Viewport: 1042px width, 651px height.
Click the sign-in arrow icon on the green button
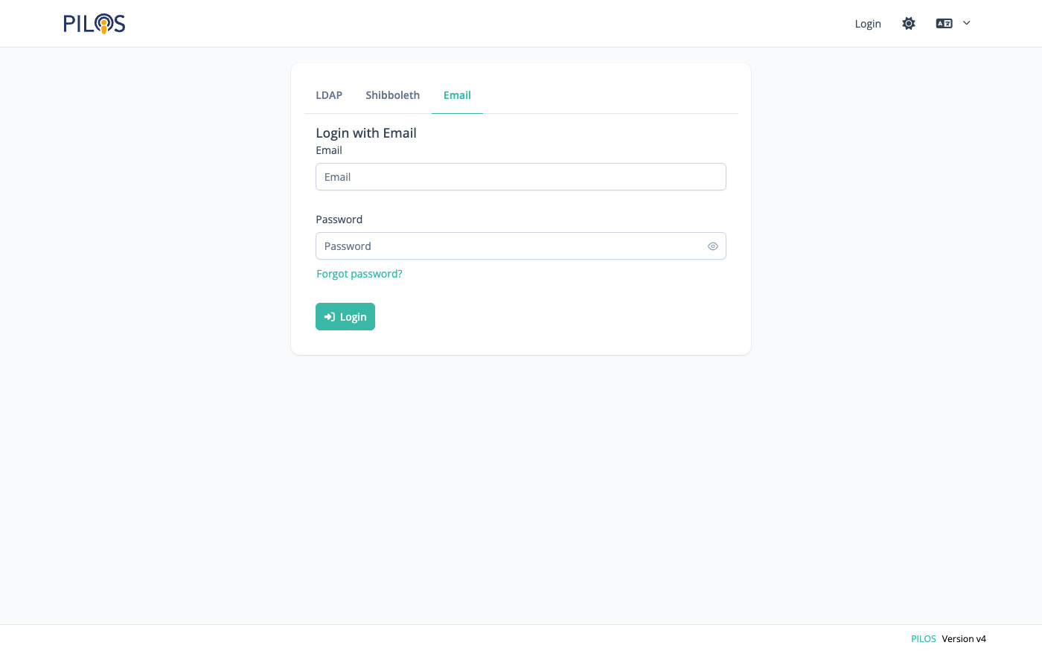coord(330,317)
